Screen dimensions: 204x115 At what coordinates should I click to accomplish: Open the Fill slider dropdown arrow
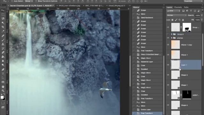coord(202,20)
